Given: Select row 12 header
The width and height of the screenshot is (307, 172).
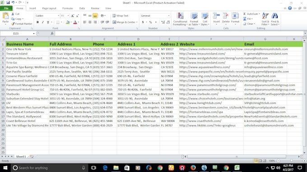Looking at the screenshot, I should [3, 94].
